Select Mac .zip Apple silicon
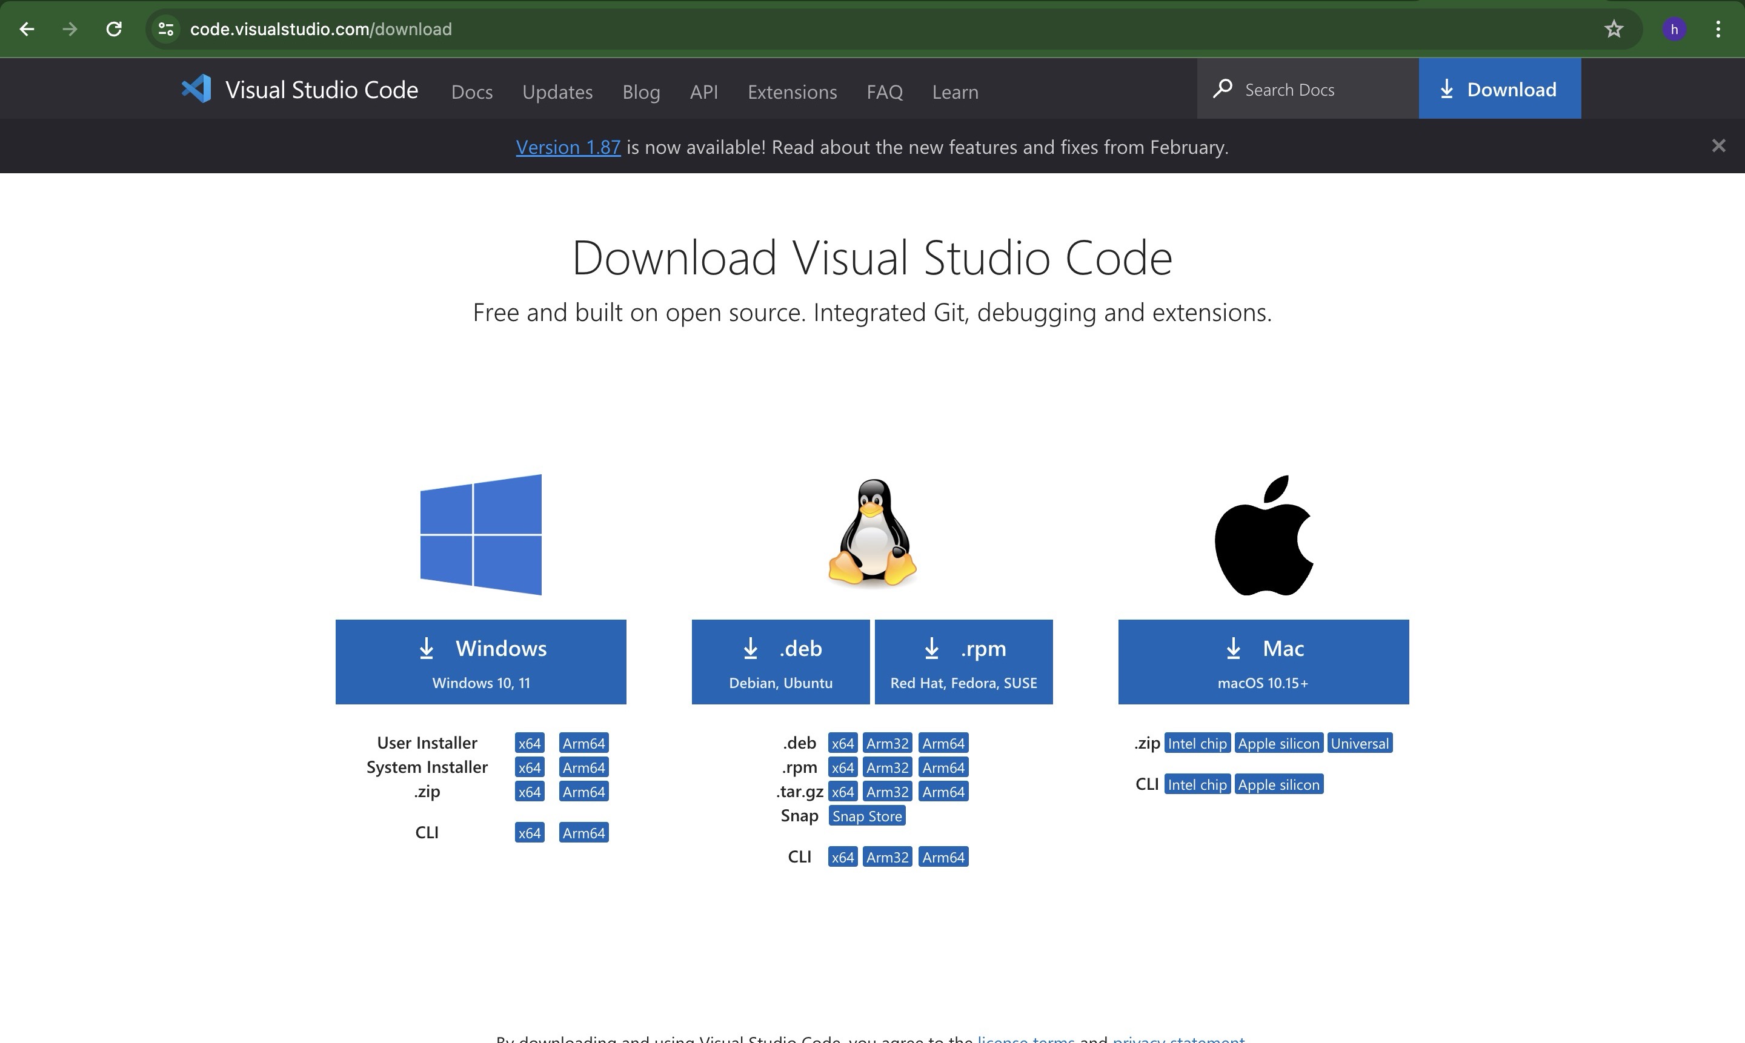The height and width of the screenshot is (1043, 1745). [x=1279, y=743]
